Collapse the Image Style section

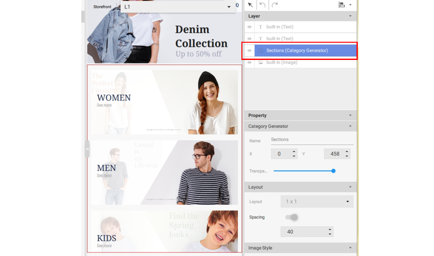coord(350,248)
